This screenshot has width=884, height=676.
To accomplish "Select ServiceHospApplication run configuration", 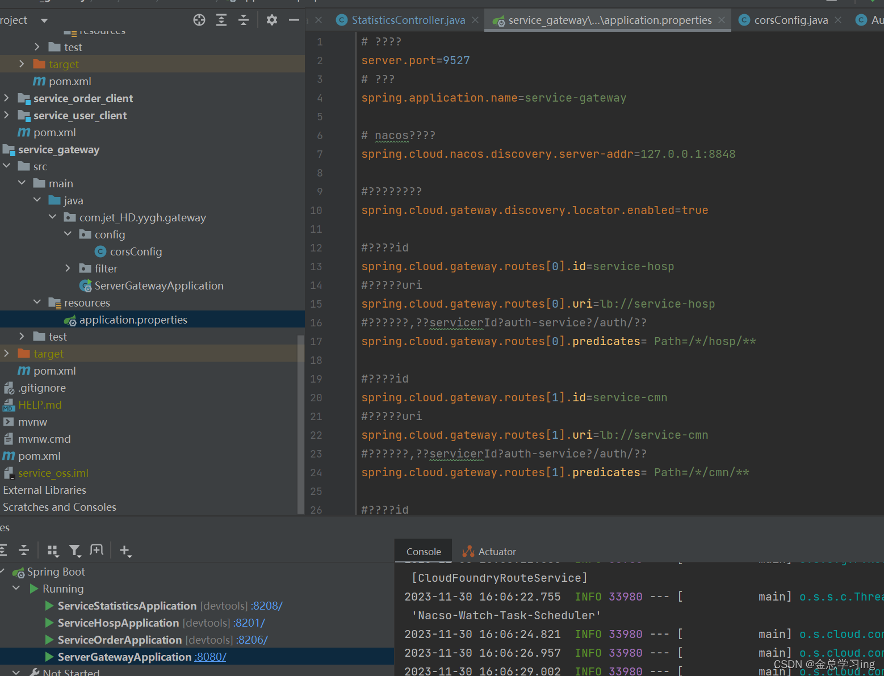I will tap(118, 623).
